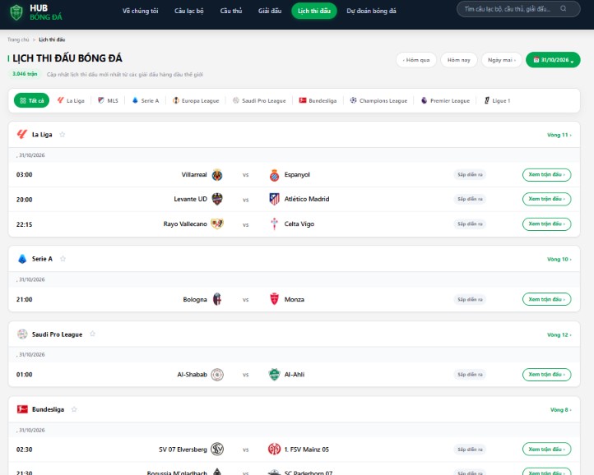Click the Serie A section header logo
Image resolution: width=594 pixels, height=475 pixels.
click(22, 259)
